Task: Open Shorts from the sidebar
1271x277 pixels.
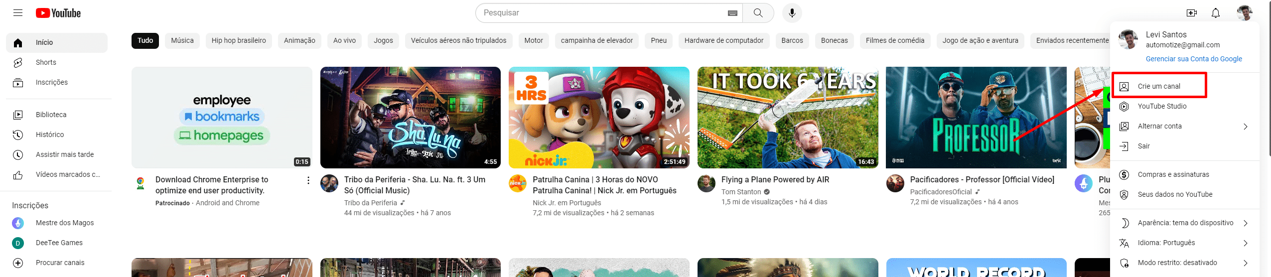Action: (x=57, y=62)
